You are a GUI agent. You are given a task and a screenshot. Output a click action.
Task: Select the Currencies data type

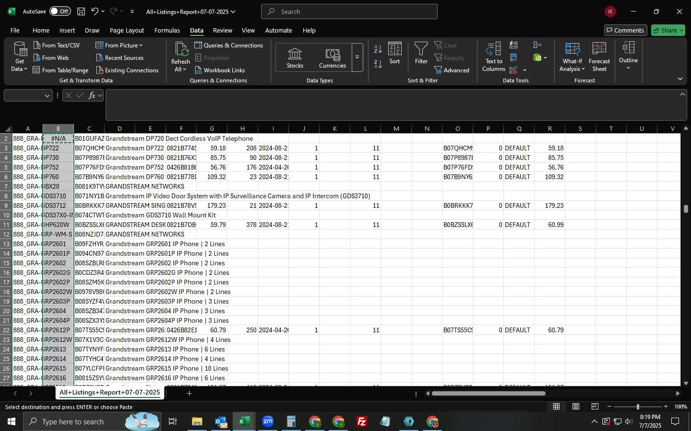(333, 58)
